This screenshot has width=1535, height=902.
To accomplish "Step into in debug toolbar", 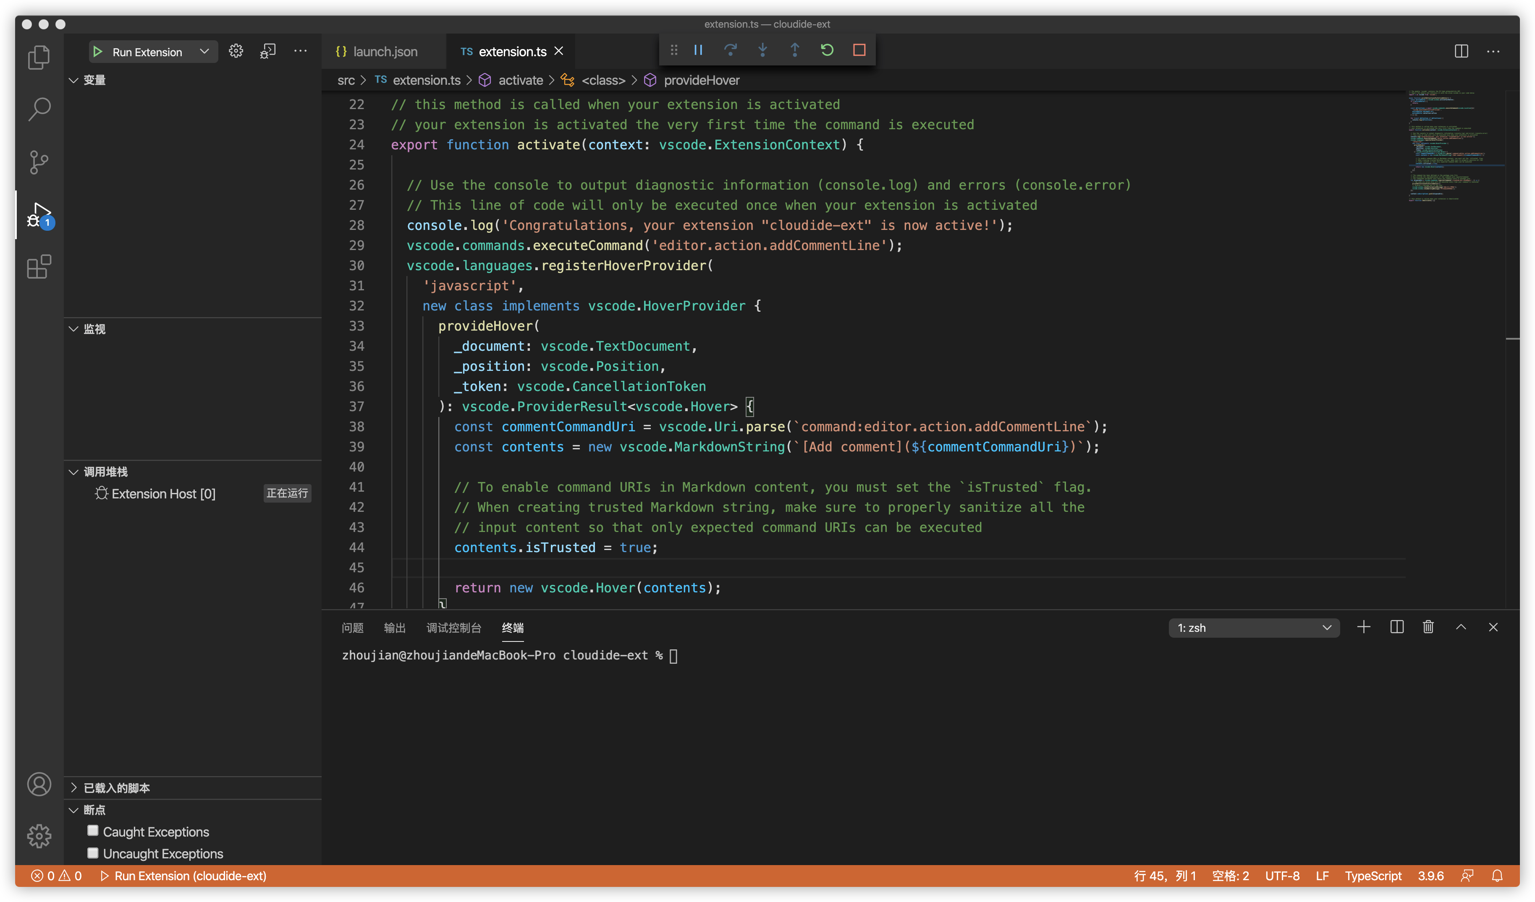I will (762, 50).
